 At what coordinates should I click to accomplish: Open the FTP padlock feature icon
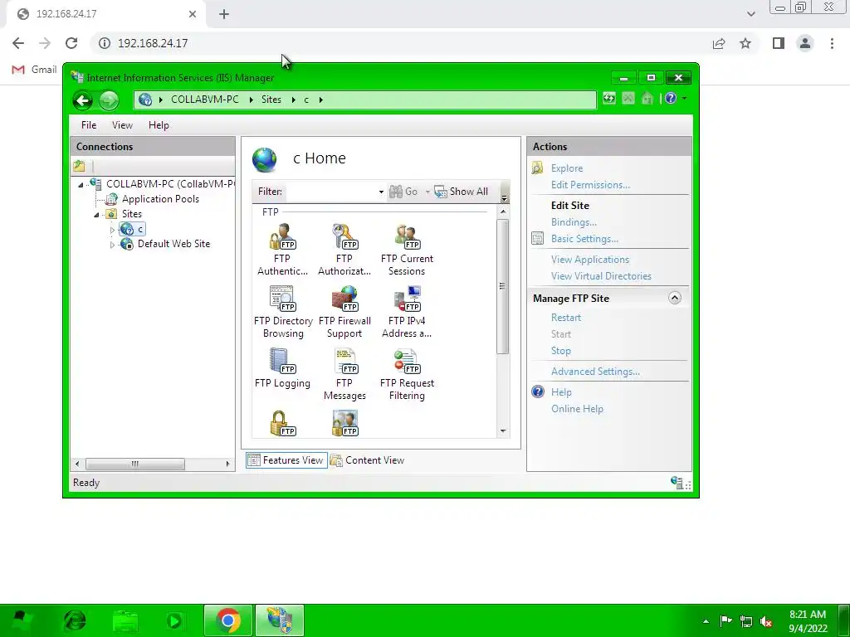(x=282, y=423)
